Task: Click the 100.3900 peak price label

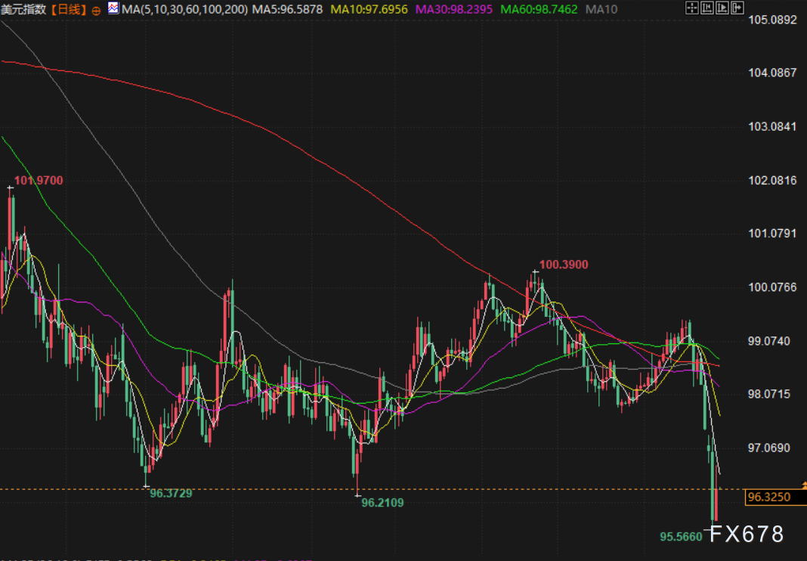Action: point(564,265)
